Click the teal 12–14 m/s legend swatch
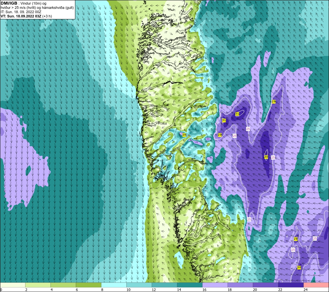329x292 pixels. point(164,285)
